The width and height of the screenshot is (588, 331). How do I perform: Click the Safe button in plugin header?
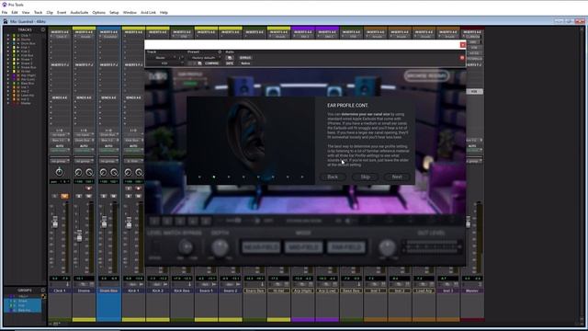pos(230,63)
